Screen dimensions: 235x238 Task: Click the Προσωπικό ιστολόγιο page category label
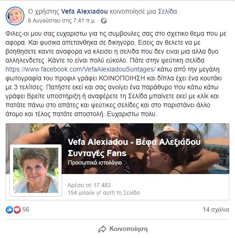coord(95,163)
